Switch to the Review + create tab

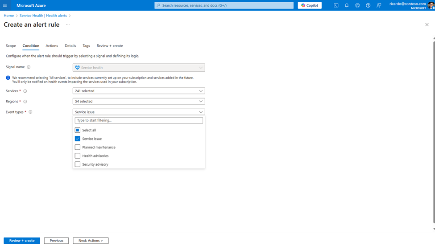click(110, 46)
